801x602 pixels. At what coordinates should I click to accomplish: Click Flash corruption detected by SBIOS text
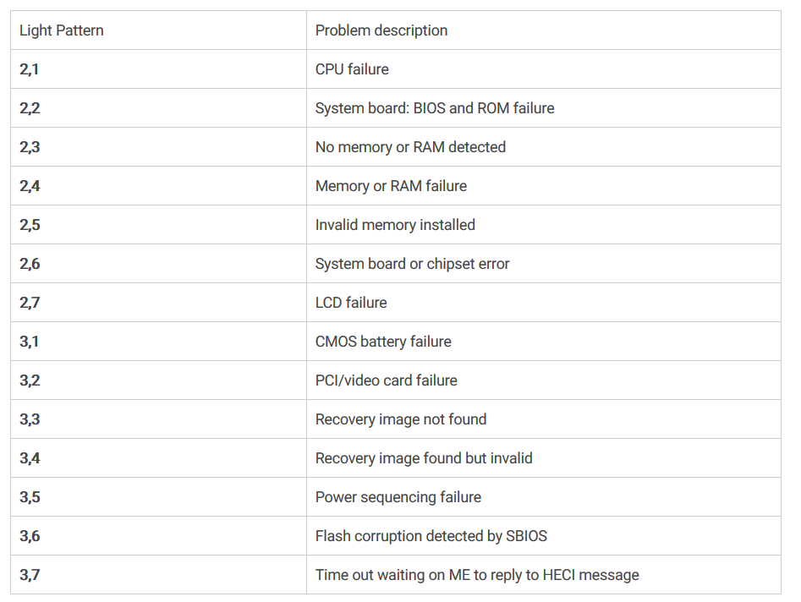pyautogui.click(x=431, y=536)
